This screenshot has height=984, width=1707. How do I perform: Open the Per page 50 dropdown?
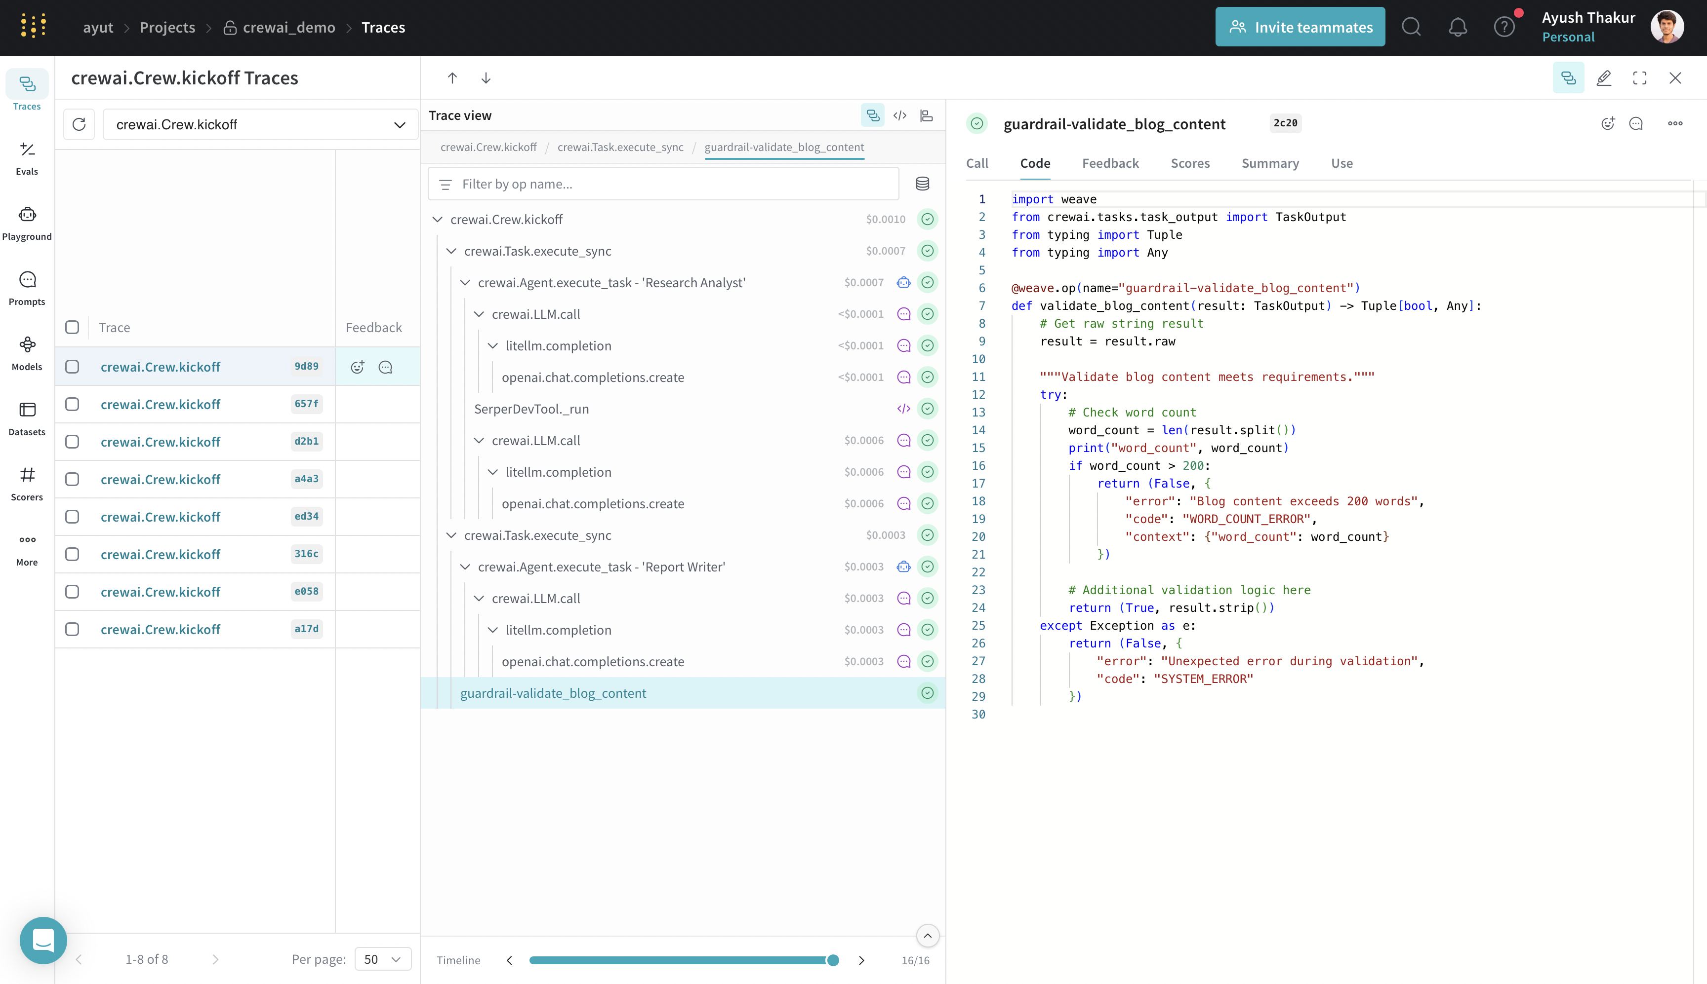383,959
